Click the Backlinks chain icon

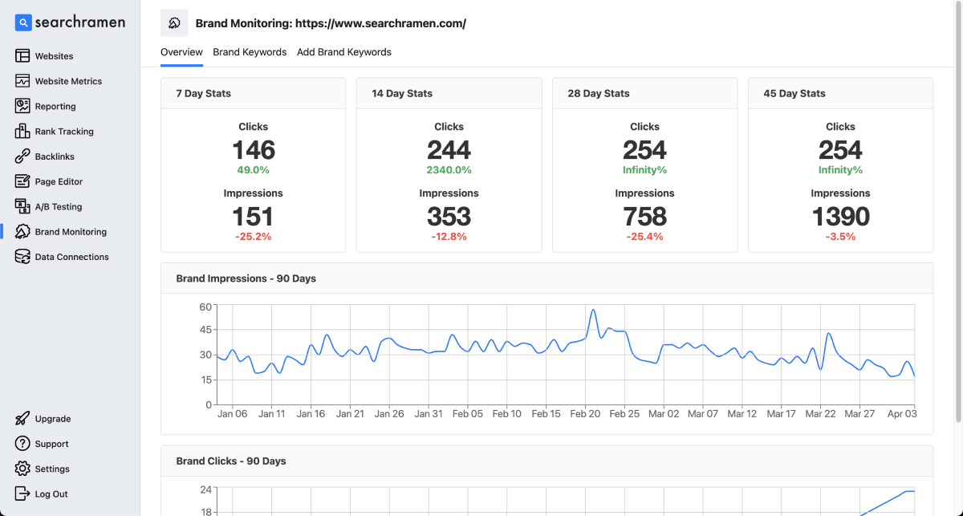(22, 156)
